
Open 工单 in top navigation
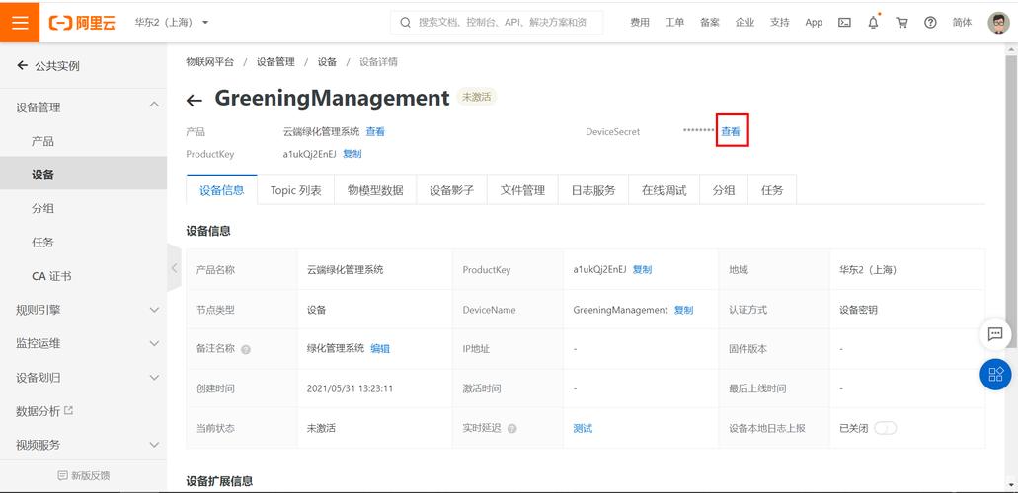click(674, 22)
